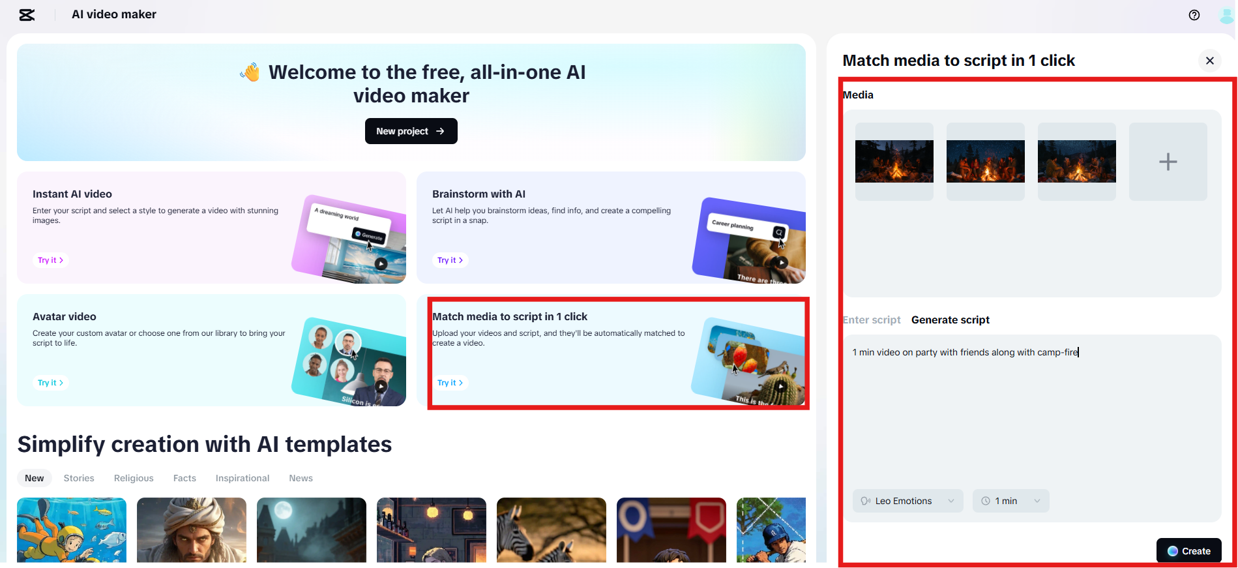Open the lantern street template thumbnail
Image resolution: width=1238 pixels, height=568 pixels.
point(432,530)
